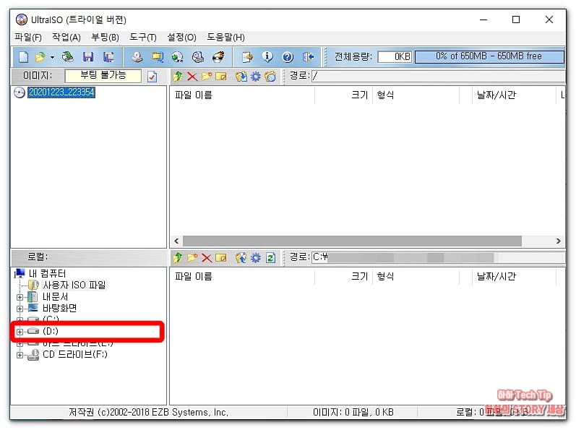
Task: Select the 20201223_223354 image node
Action: [61, 93]
